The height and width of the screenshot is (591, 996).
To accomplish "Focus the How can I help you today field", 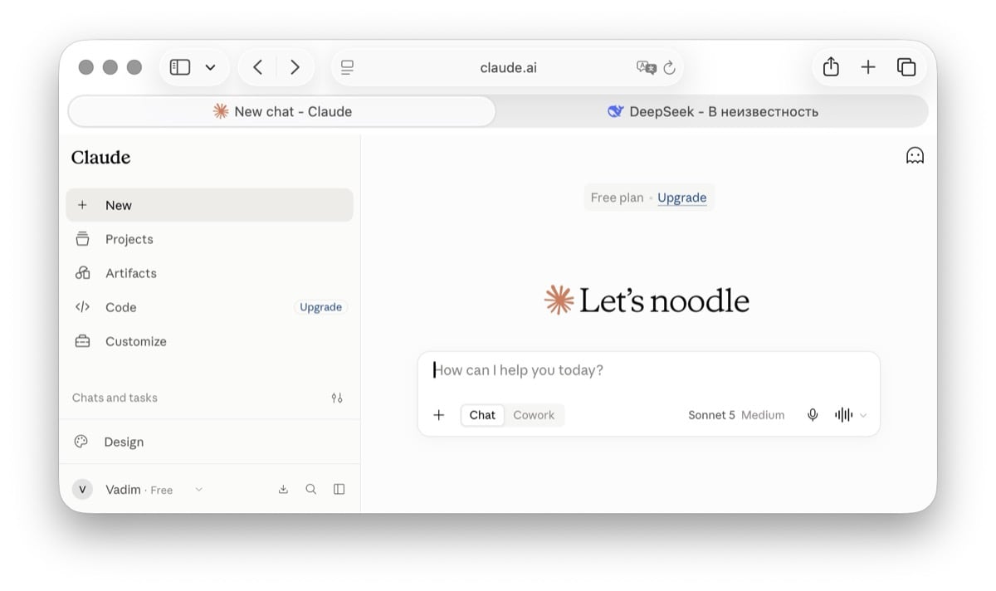I will pyautogui.click(x=648, y=370).
